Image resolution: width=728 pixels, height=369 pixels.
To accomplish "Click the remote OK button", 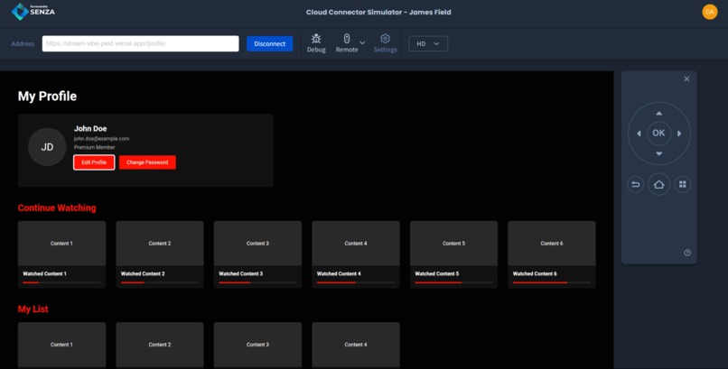I will click(658, 133).
